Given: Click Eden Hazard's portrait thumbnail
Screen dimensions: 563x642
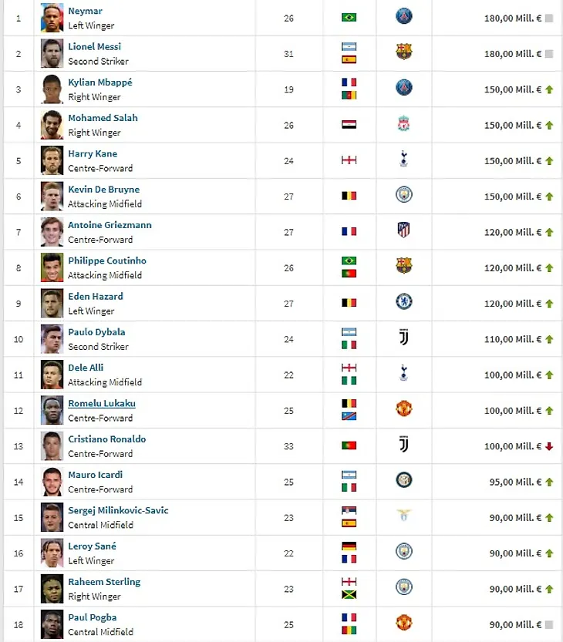Looking at the screenshot, I should pos(52,303).
